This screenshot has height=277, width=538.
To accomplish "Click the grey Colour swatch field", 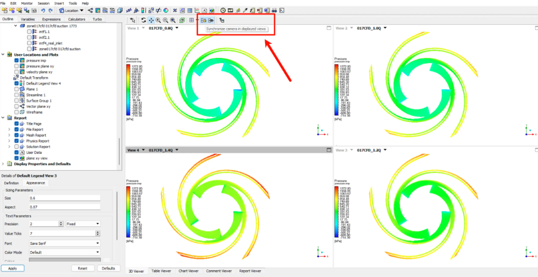I will (x=64, y=260).
